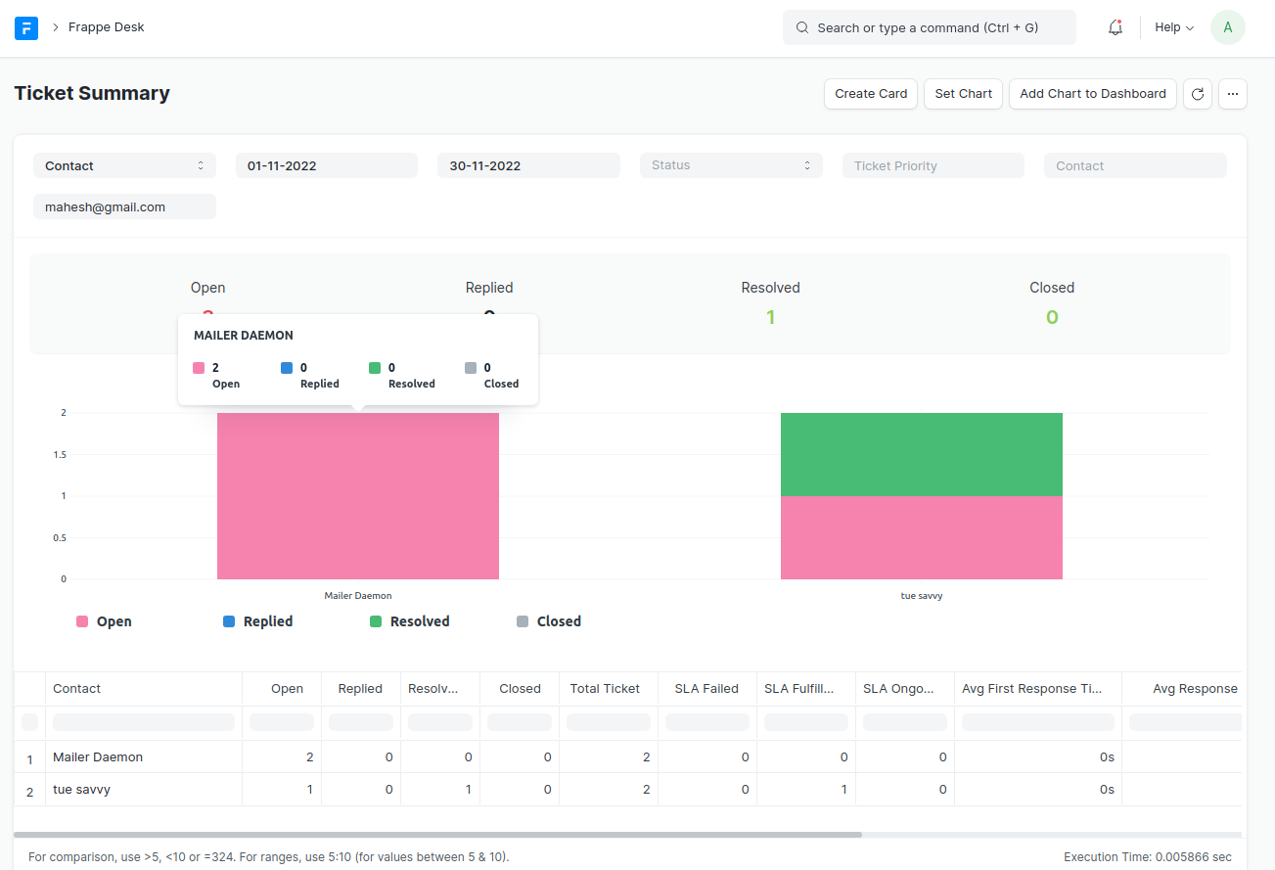1275x870 pixels.
Task: Click the start date field 01-11-2022
Action: pyautogui.click(x=326, y=164)
